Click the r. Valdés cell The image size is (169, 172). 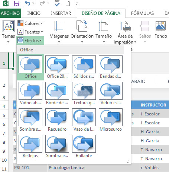coord(154,168)
